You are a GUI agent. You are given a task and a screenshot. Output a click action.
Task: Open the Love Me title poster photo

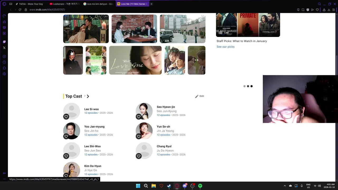click(x=135, y=60)
